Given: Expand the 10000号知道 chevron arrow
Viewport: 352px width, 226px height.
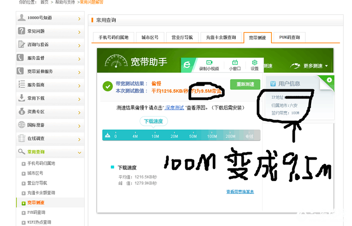Looking at the screenshot, I should (79, 19).
